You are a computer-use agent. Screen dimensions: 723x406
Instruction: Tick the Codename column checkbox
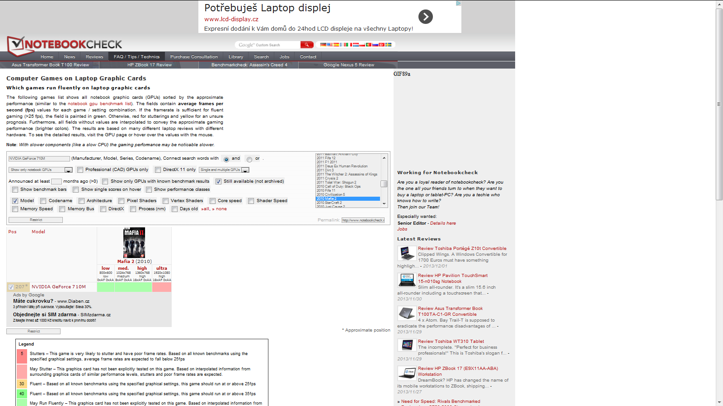43,201
